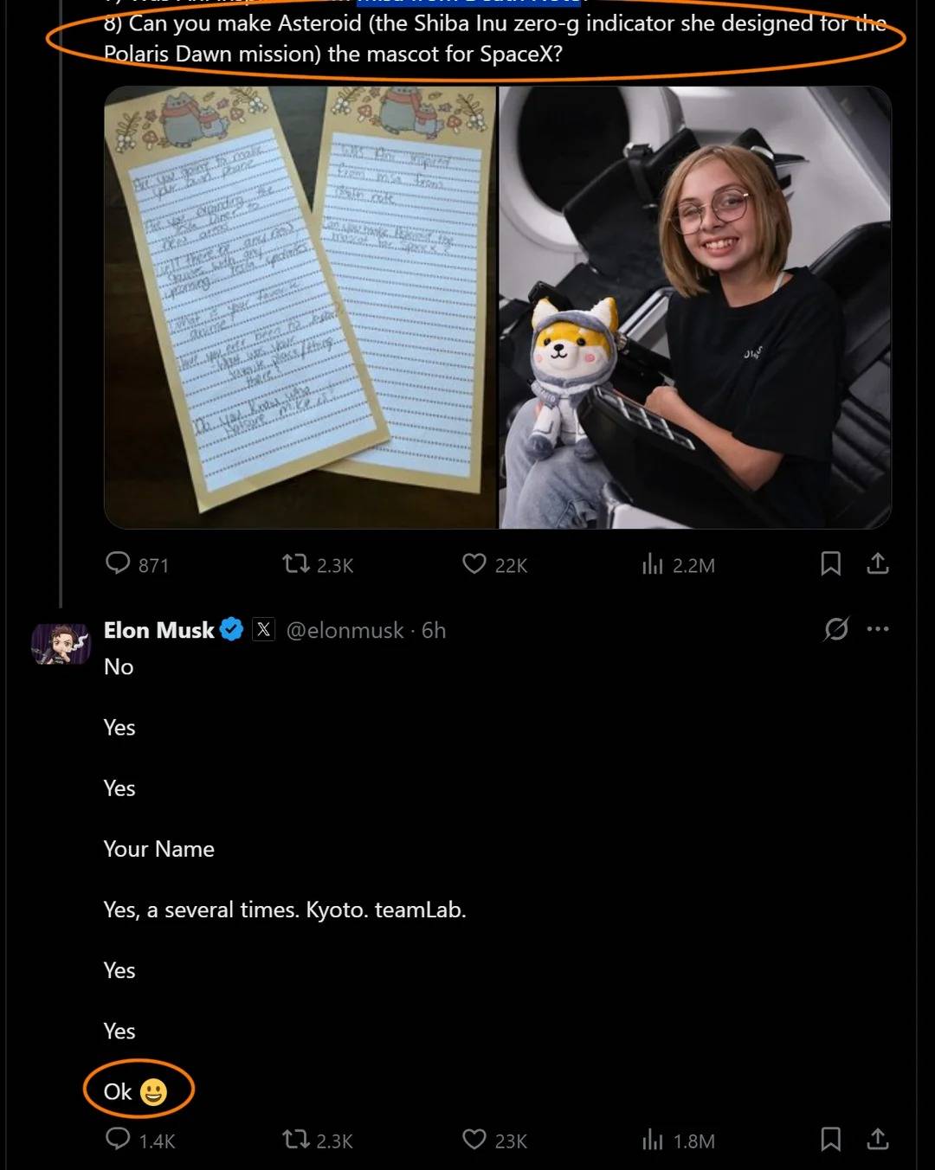Repost Elon Musk's reply
935x1170 pixels.
(296, 1140)
